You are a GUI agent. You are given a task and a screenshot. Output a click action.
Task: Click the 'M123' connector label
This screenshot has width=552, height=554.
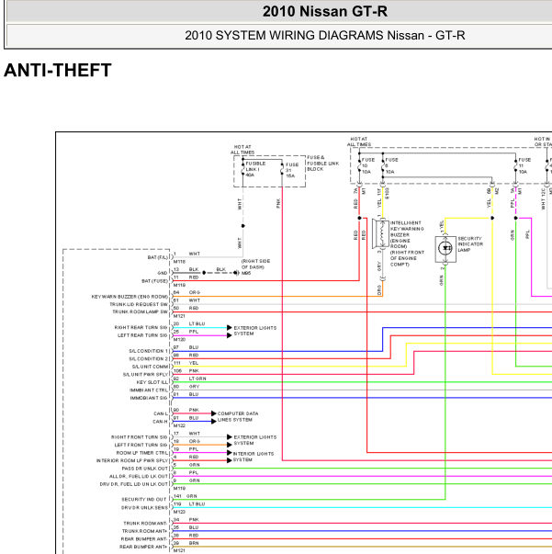point(179,512)
